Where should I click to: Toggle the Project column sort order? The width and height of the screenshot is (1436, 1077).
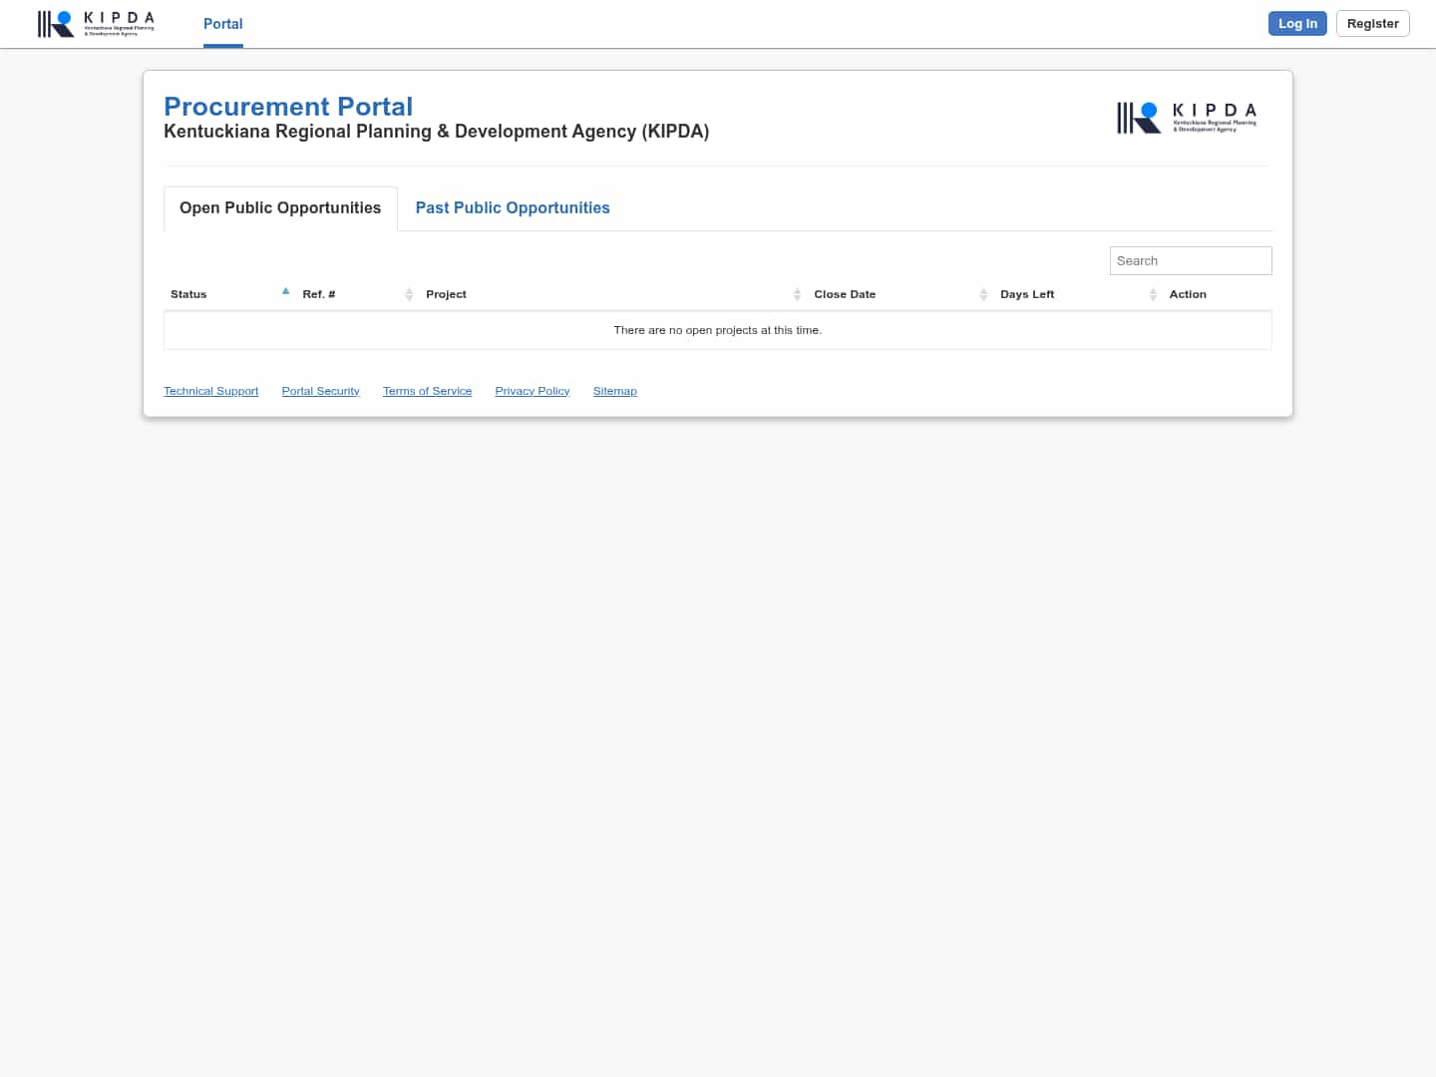pos(797,293)
